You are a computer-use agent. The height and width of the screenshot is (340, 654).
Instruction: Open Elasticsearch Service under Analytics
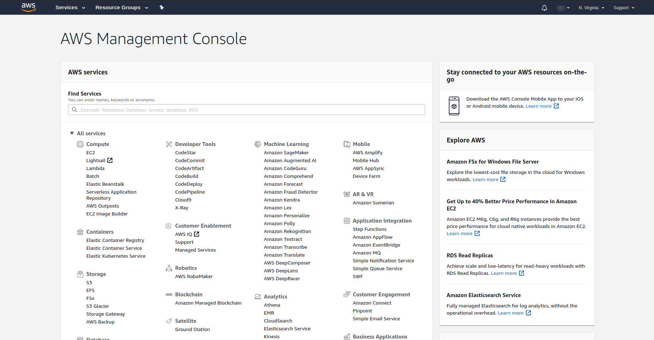click(x=287, y=329)
